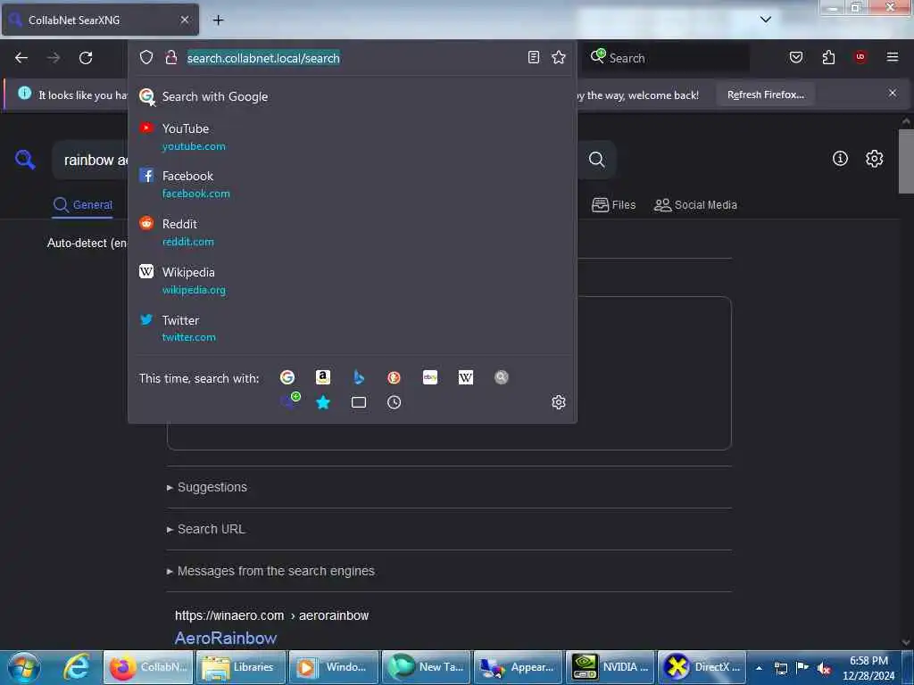Select the Twitter suggestion

pyautogui.click(x=352, y=328)
